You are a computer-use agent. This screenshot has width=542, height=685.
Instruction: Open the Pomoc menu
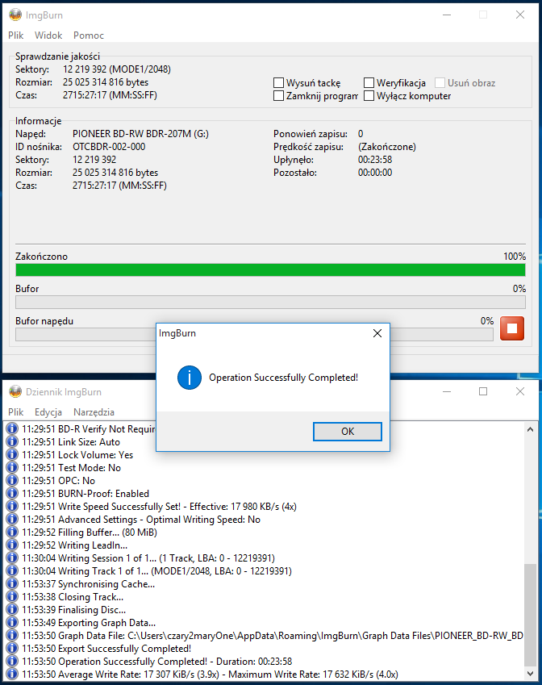coord(89,36)
